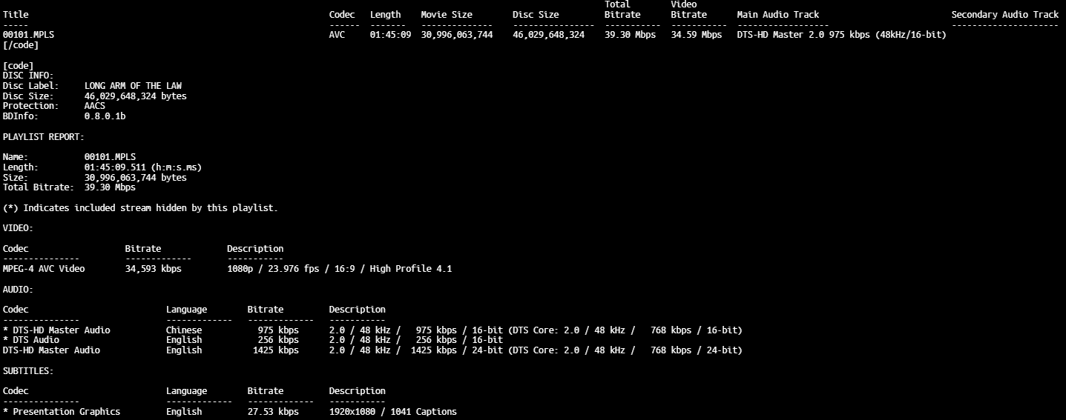The image size is (1066, 420).
Task: Click the "MPEG-4 AVC Video" codec entry
Action: (x=44, y=269)
